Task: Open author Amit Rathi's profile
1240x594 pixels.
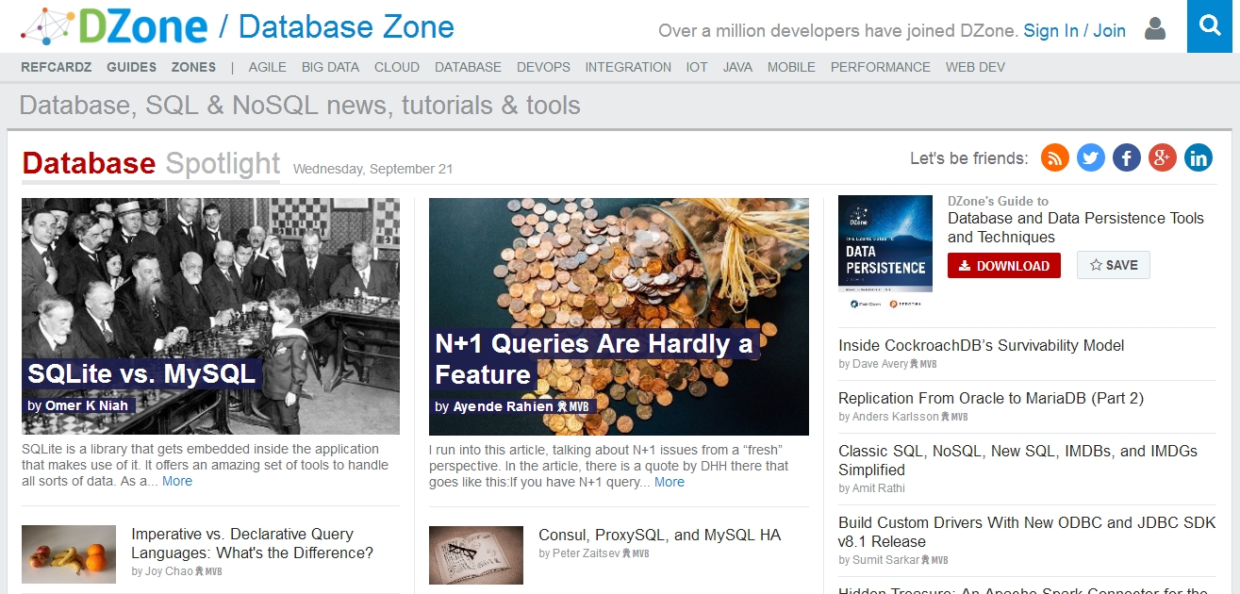Action: pyautogui.click(x=879, y=488)
